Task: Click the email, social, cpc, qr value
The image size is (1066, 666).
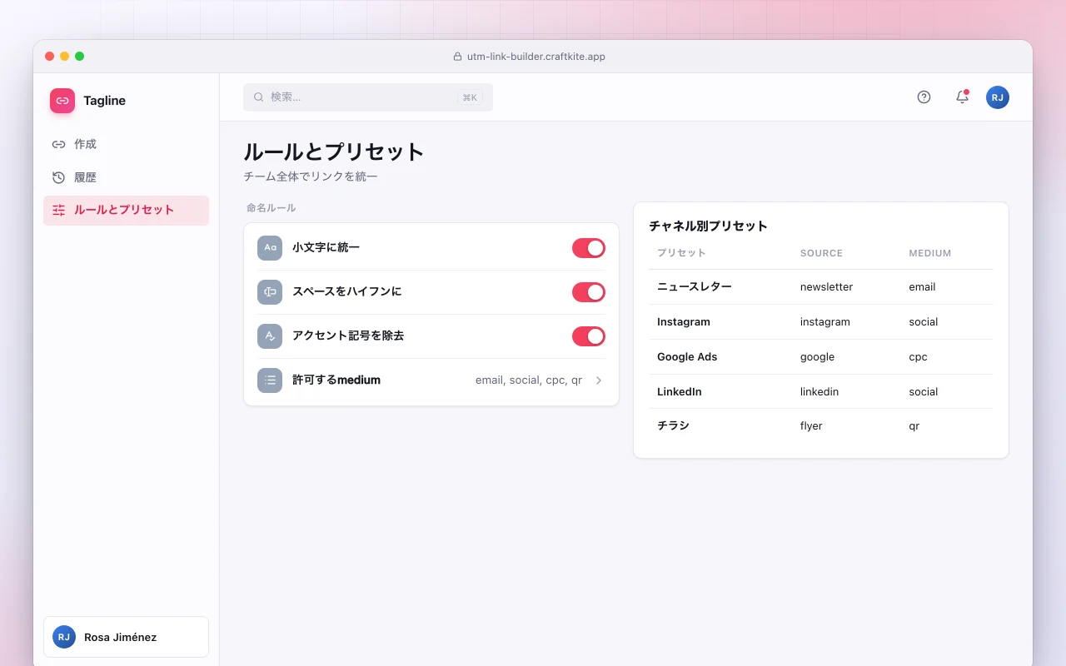Action: point(529,380)
